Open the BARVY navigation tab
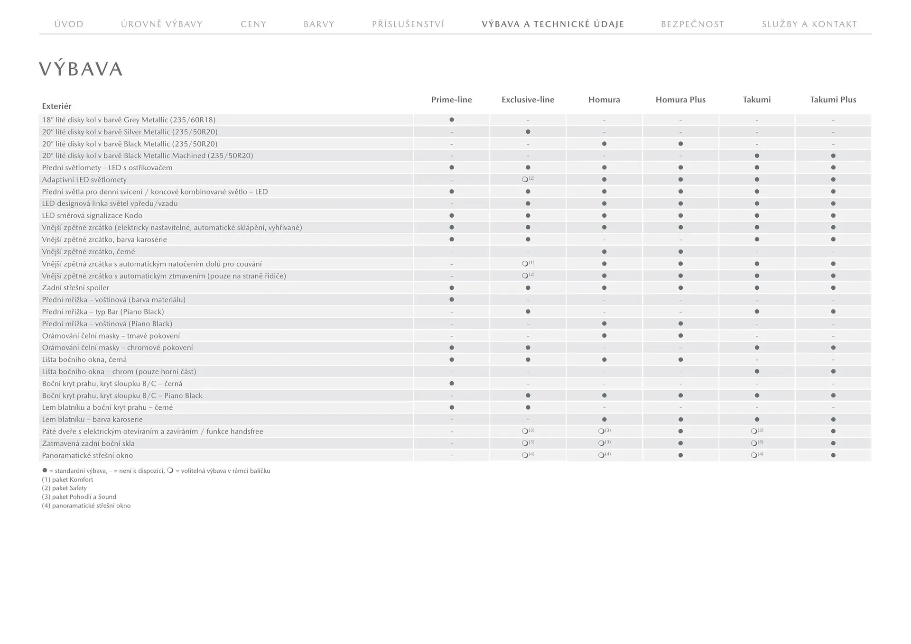 (319, 24)
